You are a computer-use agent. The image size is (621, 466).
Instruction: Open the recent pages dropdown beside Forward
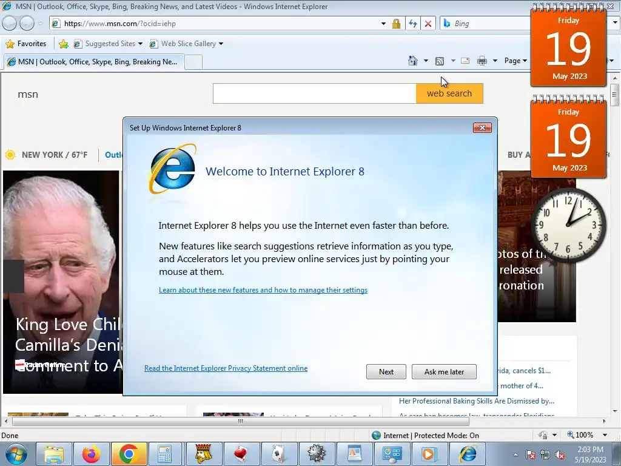click(41, 24)
